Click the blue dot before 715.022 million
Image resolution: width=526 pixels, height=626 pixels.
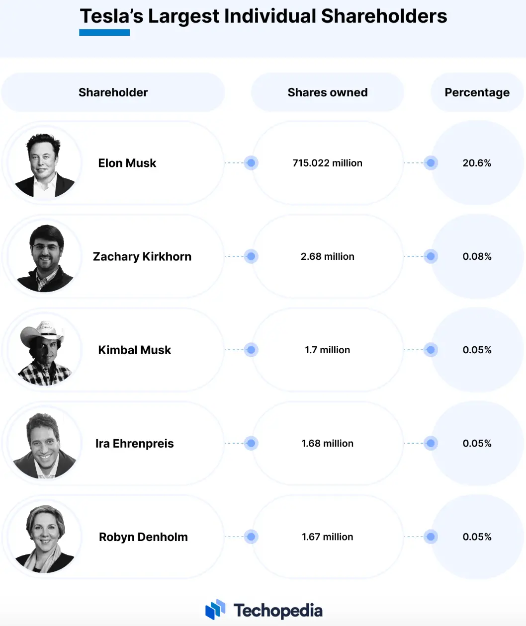(251, 163)
